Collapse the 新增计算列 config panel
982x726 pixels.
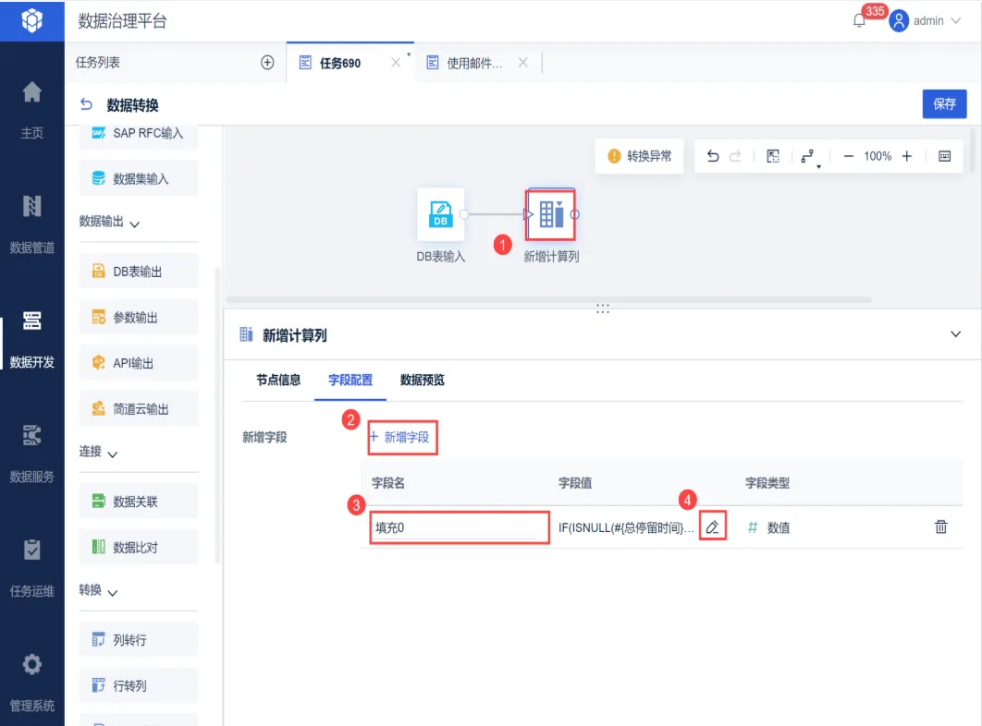[956, 334]
